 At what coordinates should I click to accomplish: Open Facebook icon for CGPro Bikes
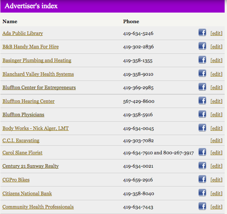pyautogui.click(x=202, y=179)
